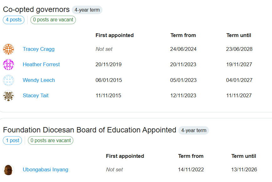Click Co-opted 'First appointed' column header
Viewport: 272px width, 182px height.
click(x=114, y=35)
